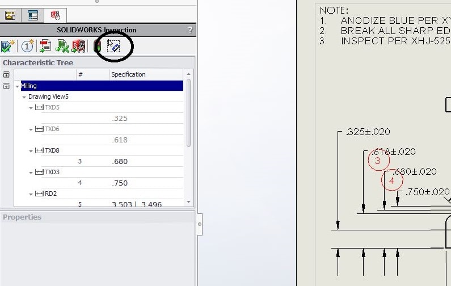Collapse the TXD8 characteristic
This screenshot has height=286, width=451.
pyautogui.click(x=31, y=152)
